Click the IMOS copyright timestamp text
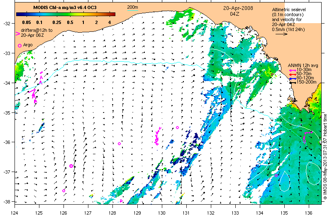 pyautogui.click(x=325, y=157)
